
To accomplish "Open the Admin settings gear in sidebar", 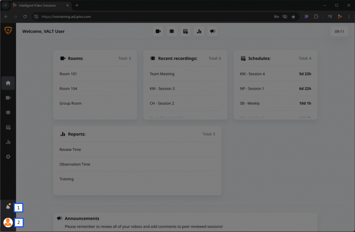I will tap(8, 157).
